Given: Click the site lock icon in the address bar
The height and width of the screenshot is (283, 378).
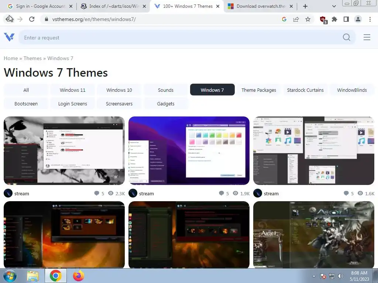Looking at the screenshot, I should (x=47, y=19).
